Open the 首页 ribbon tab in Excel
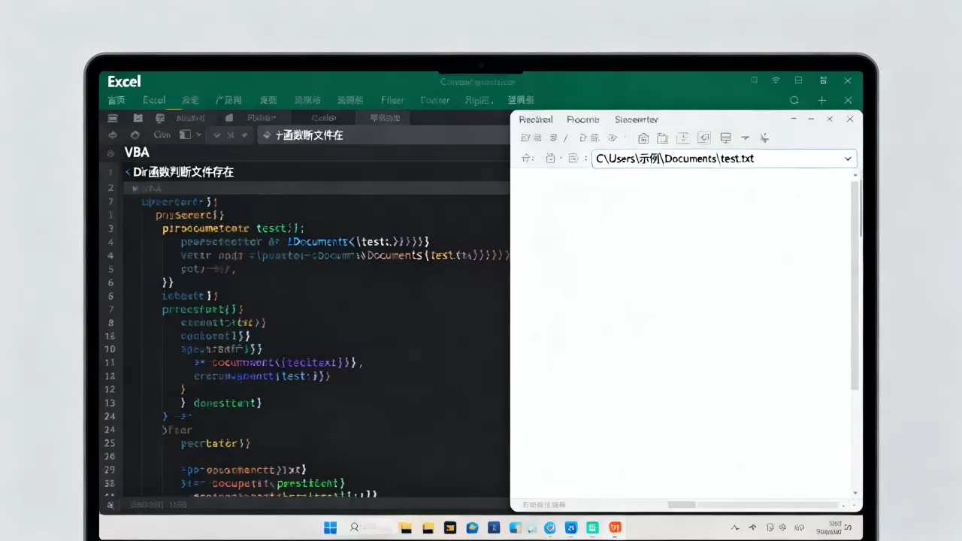The height and width of the screenshot is (541, 962). tap(116, 100)
